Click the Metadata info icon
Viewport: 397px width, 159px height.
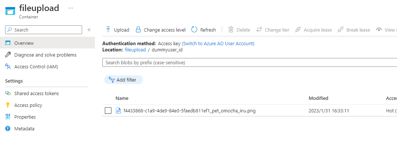pyautogui.click(x=8, y=129)
